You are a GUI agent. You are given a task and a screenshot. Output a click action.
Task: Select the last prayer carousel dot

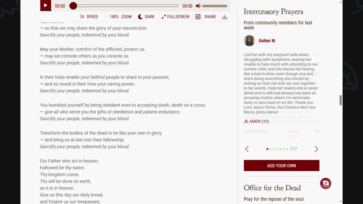click(x=287, y=149)
